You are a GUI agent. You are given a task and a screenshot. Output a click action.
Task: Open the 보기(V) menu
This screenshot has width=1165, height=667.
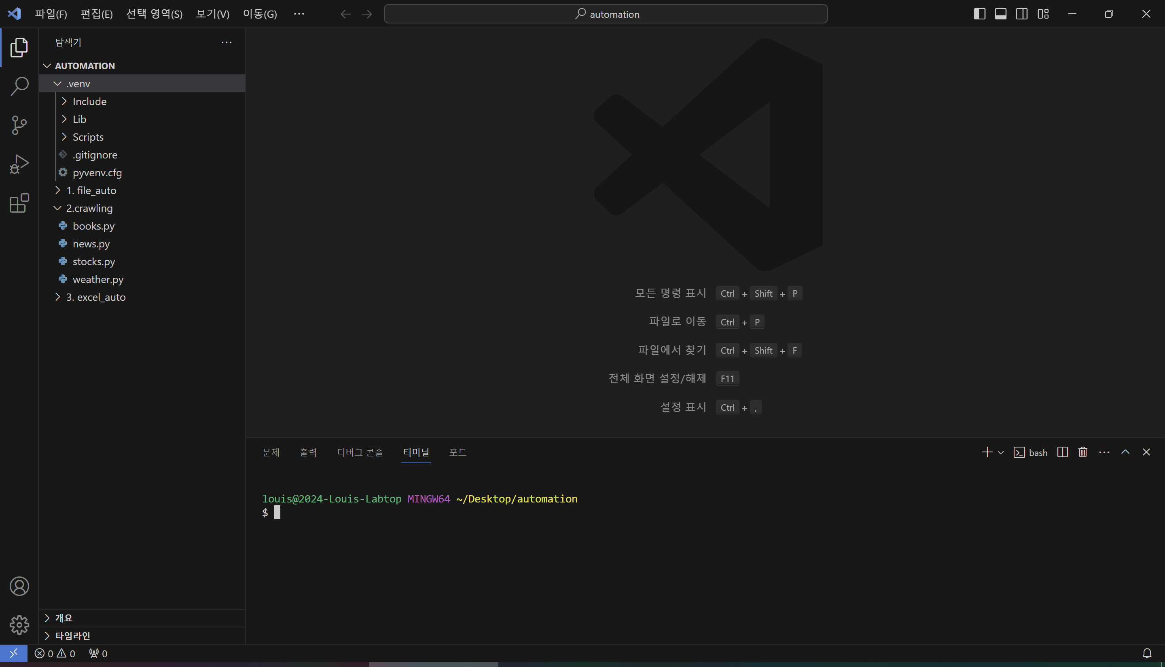pyautogui.click(x=213, y=14)
